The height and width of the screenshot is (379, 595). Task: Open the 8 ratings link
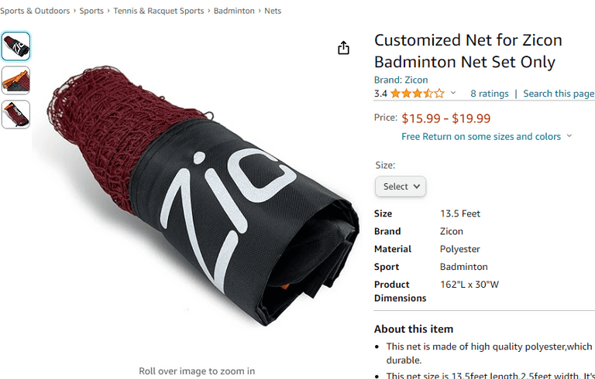(x=490, y=94)
